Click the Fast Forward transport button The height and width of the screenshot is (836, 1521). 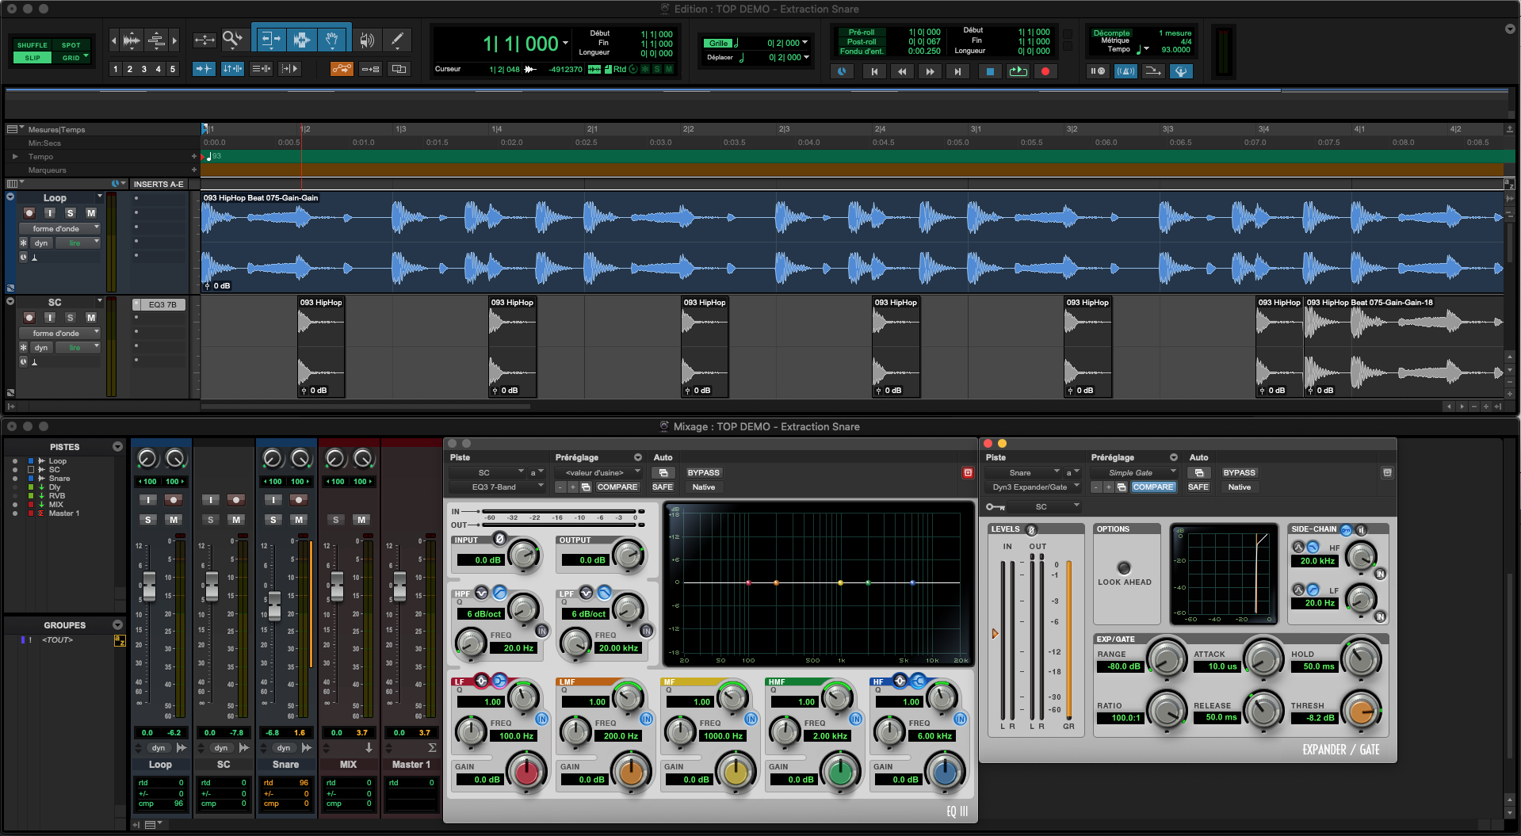pos(930,71)
